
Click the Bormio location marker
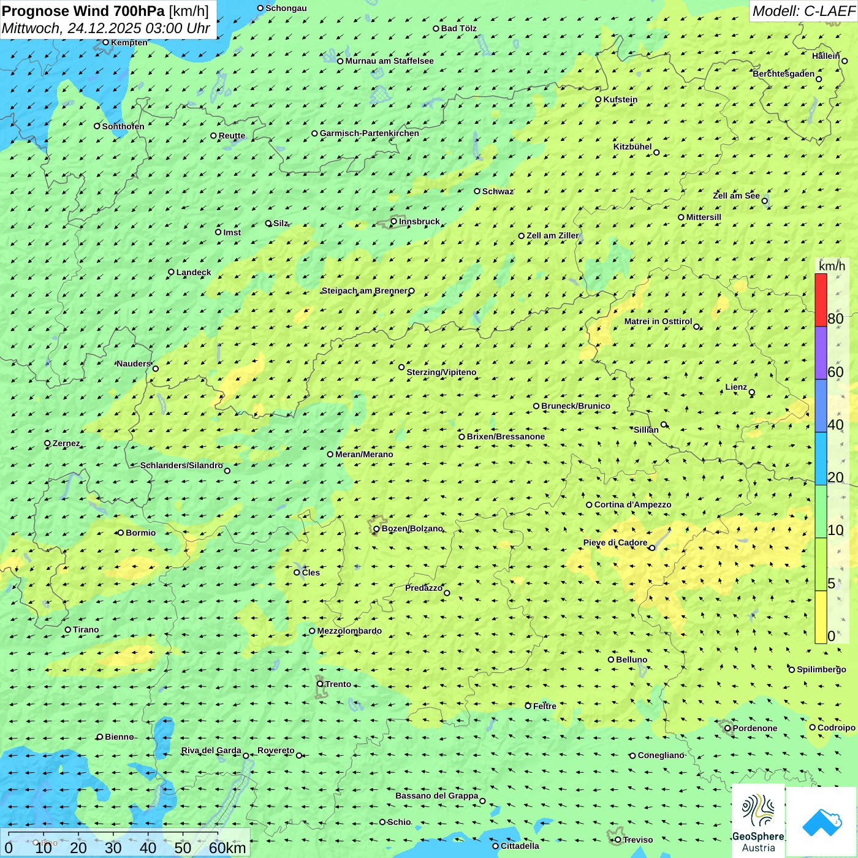click(121, 533)
